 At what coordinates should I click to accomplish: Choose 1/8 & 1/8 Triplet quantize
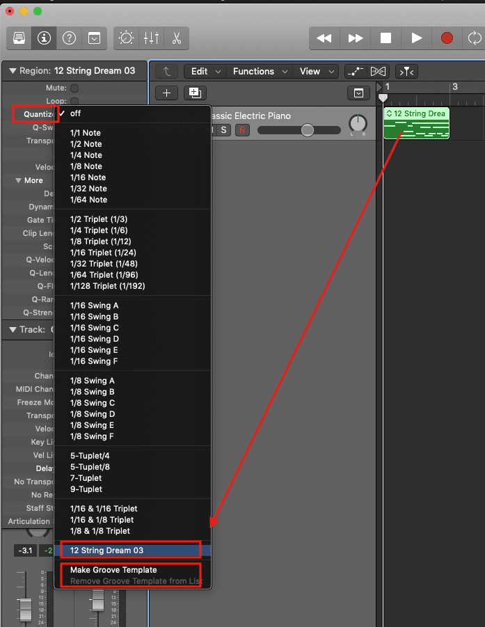tap(132, 531)
